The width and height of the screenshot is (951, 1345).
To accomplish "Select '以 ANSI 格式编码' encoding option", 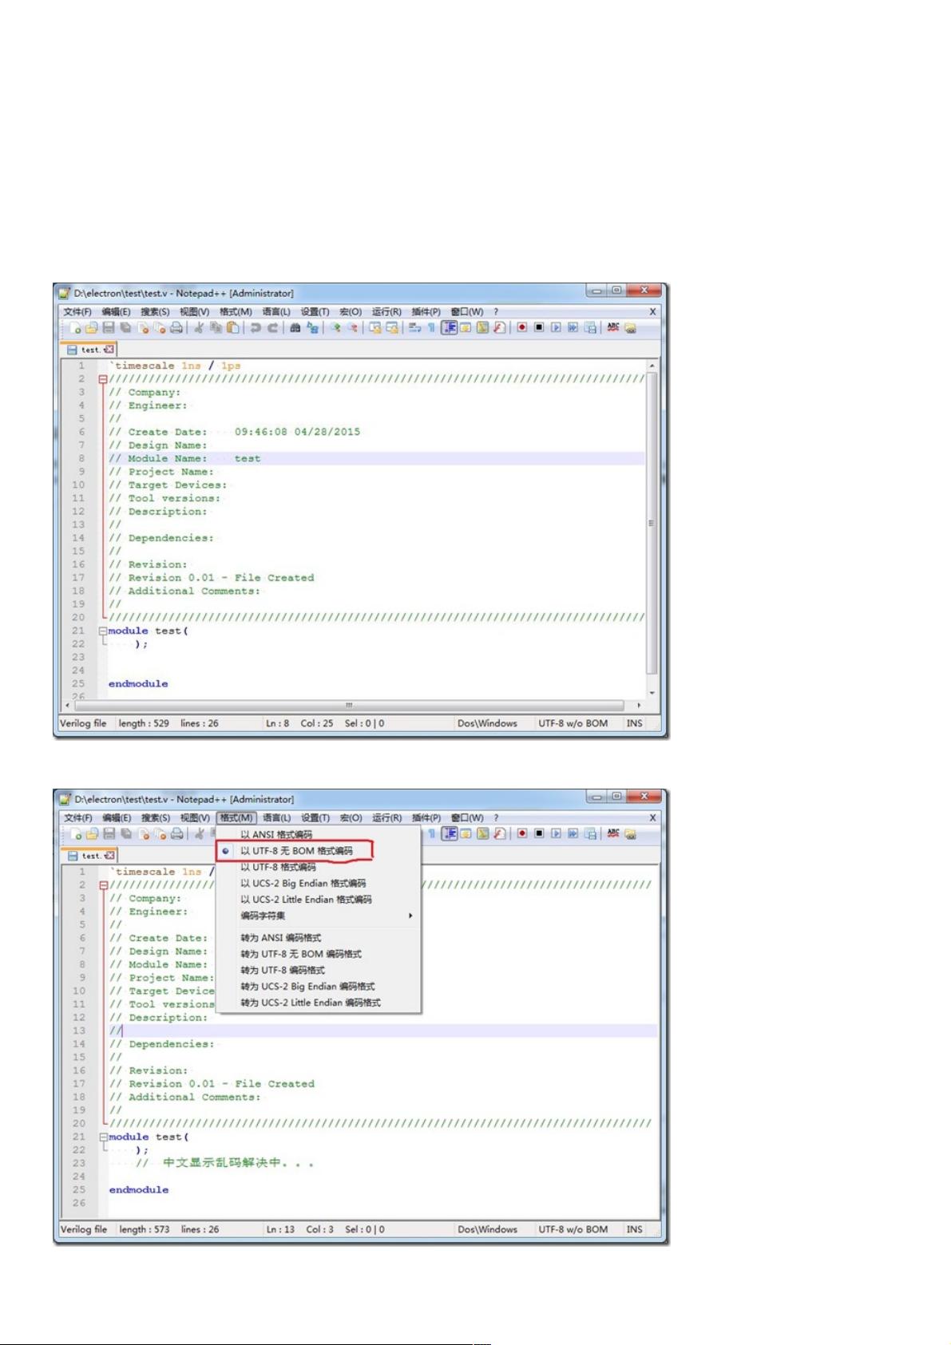I will click(276, 835).
